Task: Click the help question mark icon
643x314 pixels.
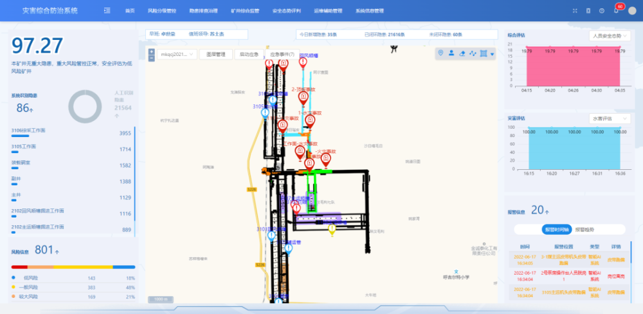Action: point(602,11)
